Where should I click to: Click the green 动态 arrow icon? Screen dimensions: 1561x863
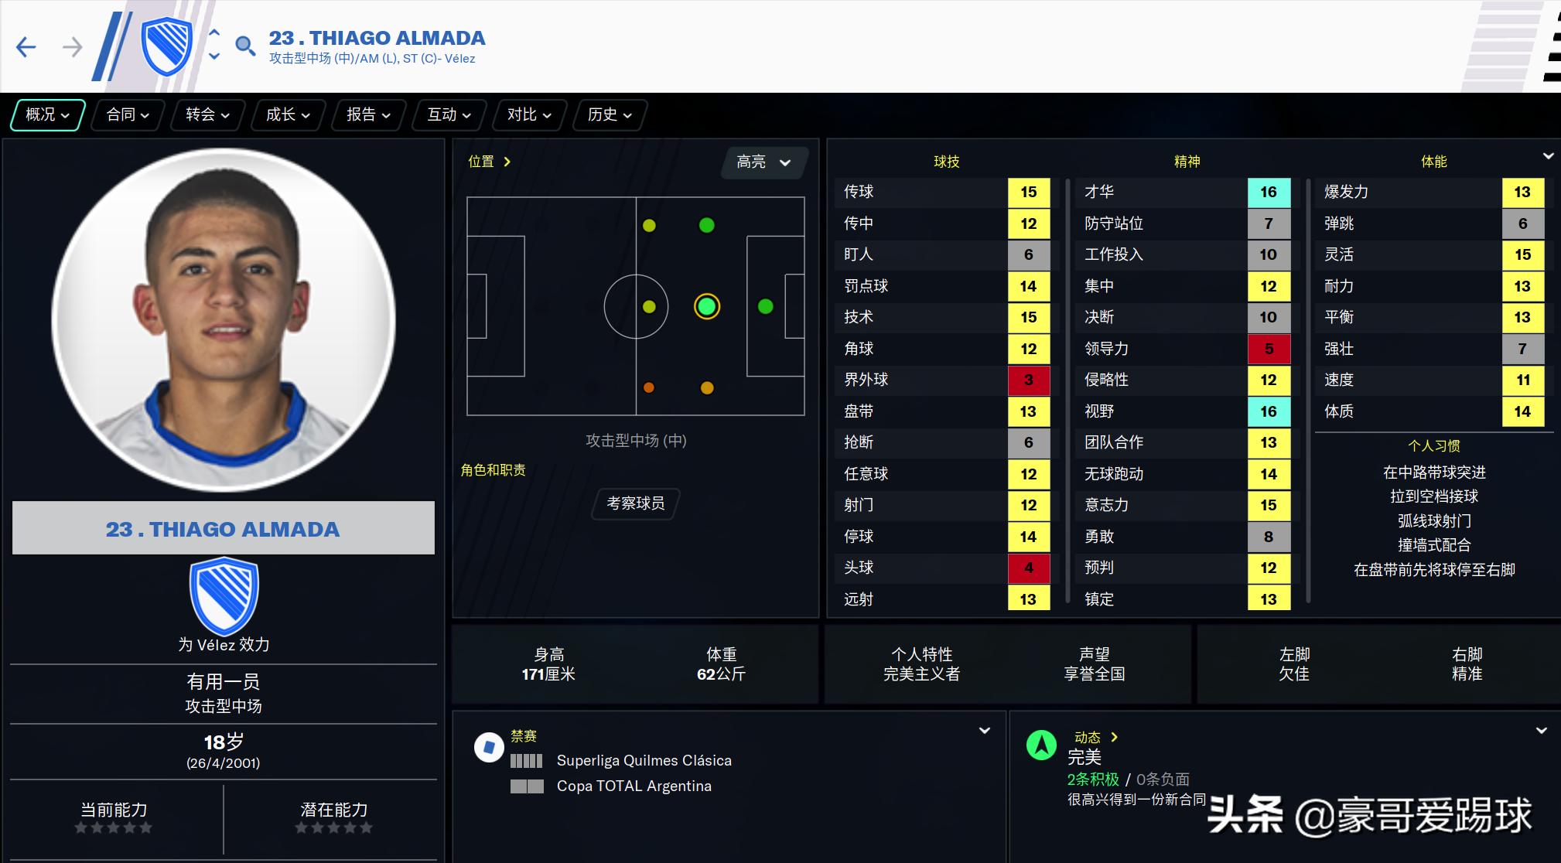click(1041, 745)
